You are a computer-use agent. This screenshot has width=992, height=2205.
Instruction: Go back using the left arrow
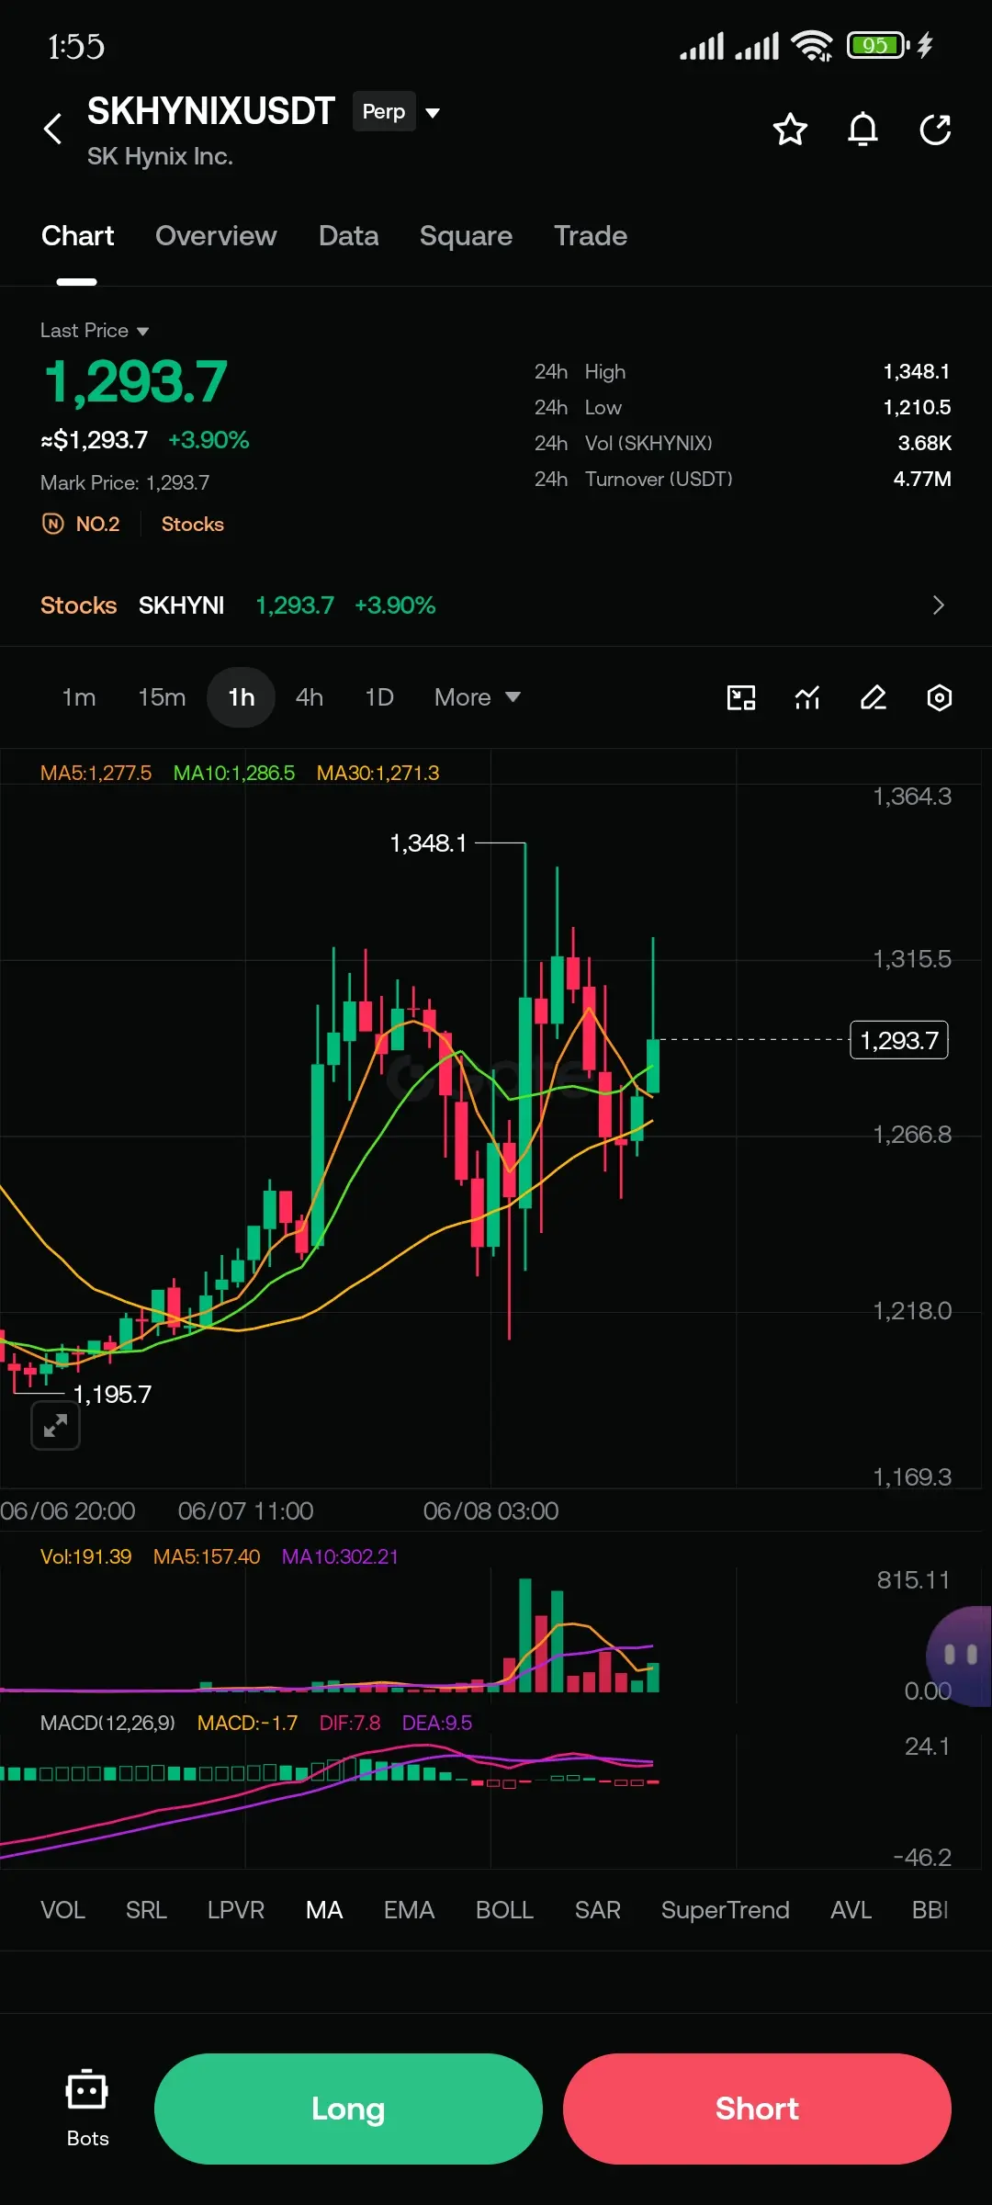tap(53, 129)
